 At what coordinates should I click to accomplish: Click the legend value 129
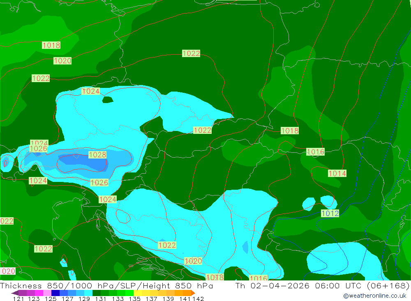pyautogui.click(x=84, y=299)
